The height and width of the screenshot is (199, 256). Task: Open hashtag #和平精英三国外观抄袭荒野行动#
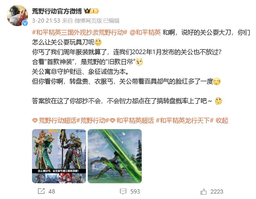(80, 32)
